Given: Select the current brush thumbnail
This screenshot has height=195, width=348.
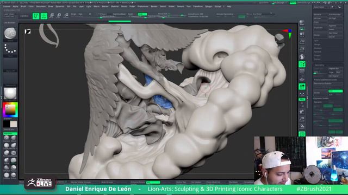Looking at the screenshot, I should click(10, 33).
